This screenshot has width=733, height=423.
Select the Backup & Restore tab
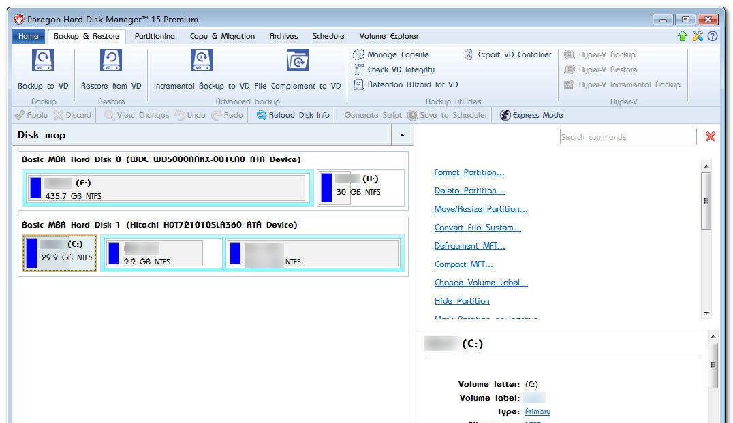tap(87, 36)
